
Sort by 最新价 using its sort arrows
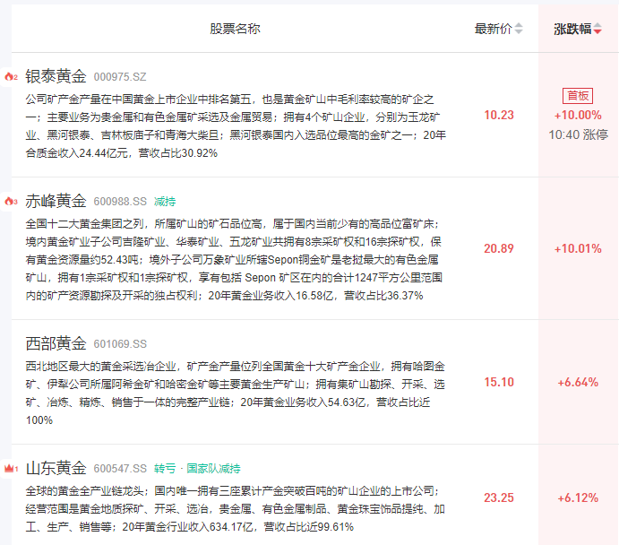519,29
